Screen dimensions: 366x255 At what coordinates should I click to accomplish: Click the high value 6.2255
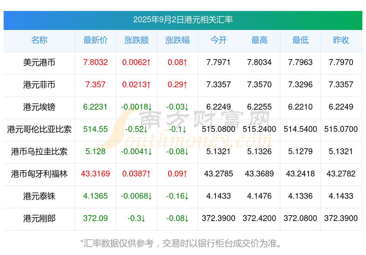click(259, 107)
